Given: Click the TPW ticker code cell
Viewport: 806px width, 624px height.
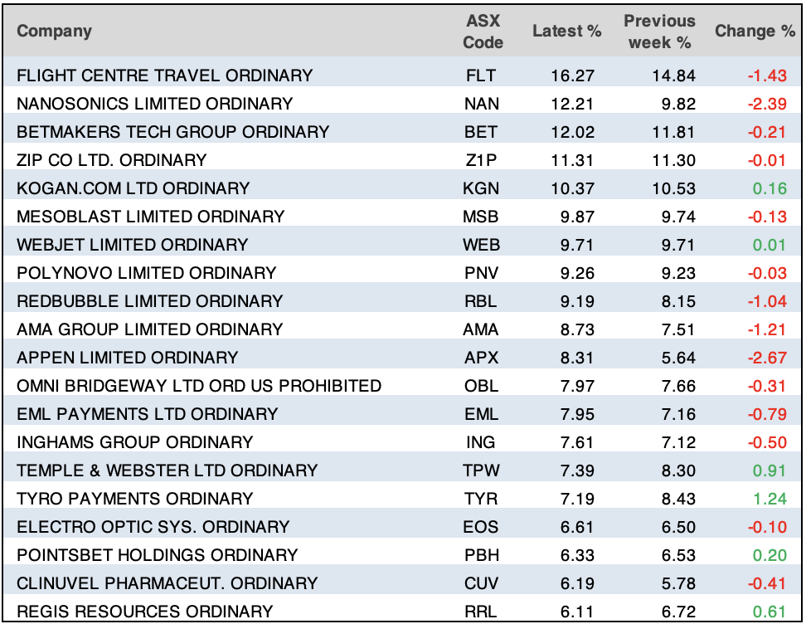Looking at the screenshot, I should [481, 470].
